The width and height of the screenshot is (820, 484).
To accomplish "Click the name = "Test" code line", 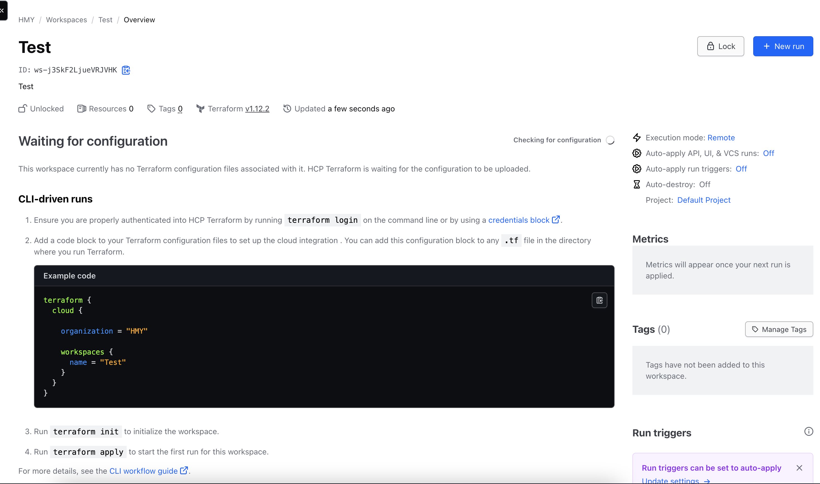I will click(x=97, y=362).
